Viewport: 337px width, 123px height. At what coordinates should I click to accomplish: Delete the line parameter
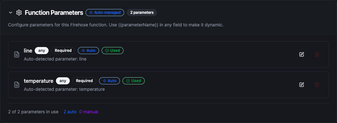[x=317, y=54]
